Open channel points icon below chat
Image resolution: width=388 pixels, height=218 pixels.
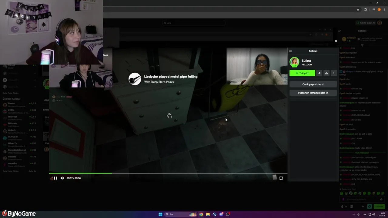click(343, 206)
